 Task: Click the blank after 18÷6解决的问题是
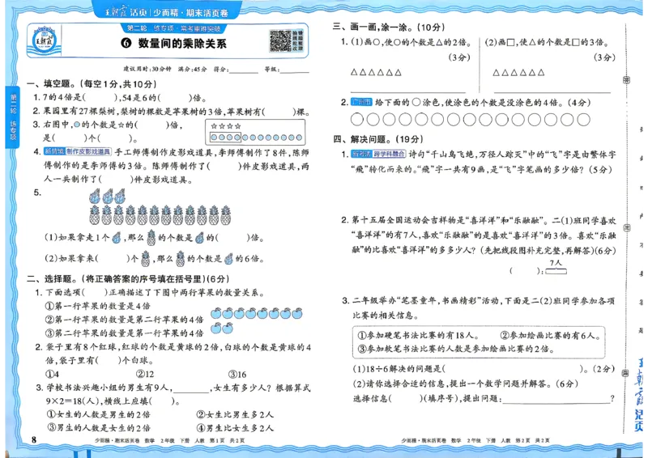coord(513,368)
